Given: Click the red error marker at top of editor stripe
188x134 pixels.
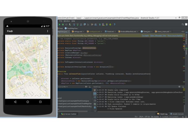Looking at the screenshot, I should (x=184, y=39).
